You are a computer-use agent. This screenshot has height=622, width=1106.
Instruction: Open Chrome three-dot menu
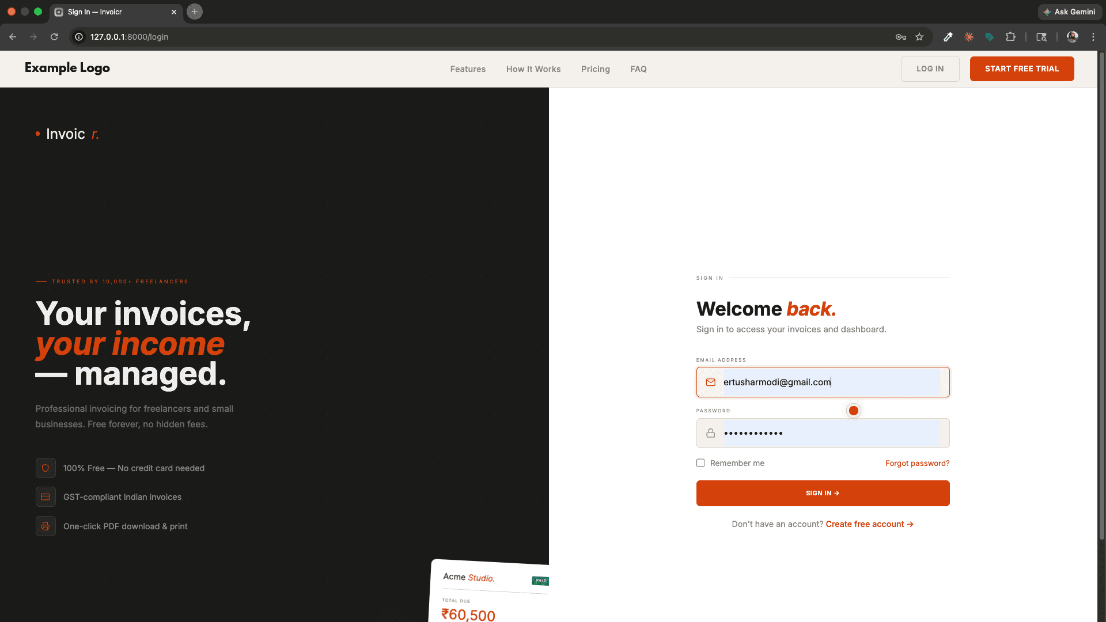click(1093, 37)
